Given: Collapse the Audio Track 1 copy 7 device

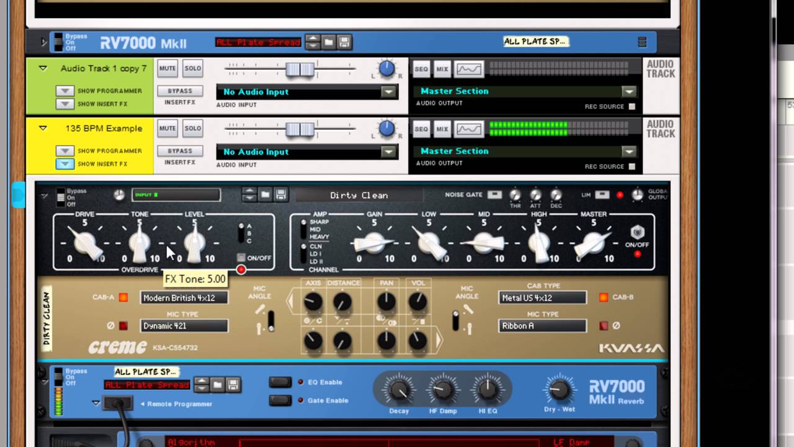Looking at the screenshot, I should click(x=43, y=68).
